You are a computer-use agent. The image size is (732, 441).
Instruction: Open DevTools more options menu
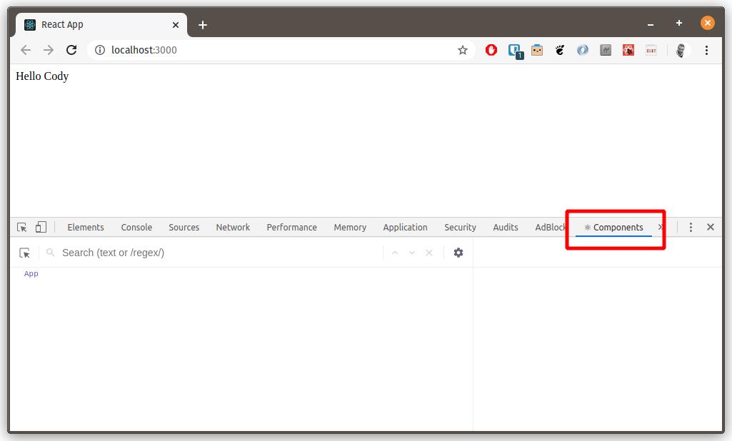pyautogui.click(x=691, y=226)
